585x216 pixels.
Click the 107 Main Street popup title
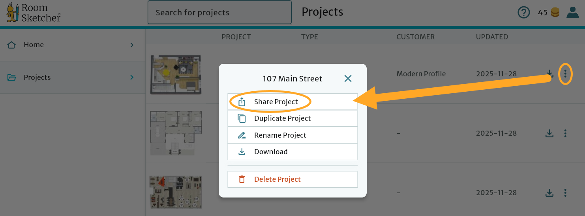[292, 79]
